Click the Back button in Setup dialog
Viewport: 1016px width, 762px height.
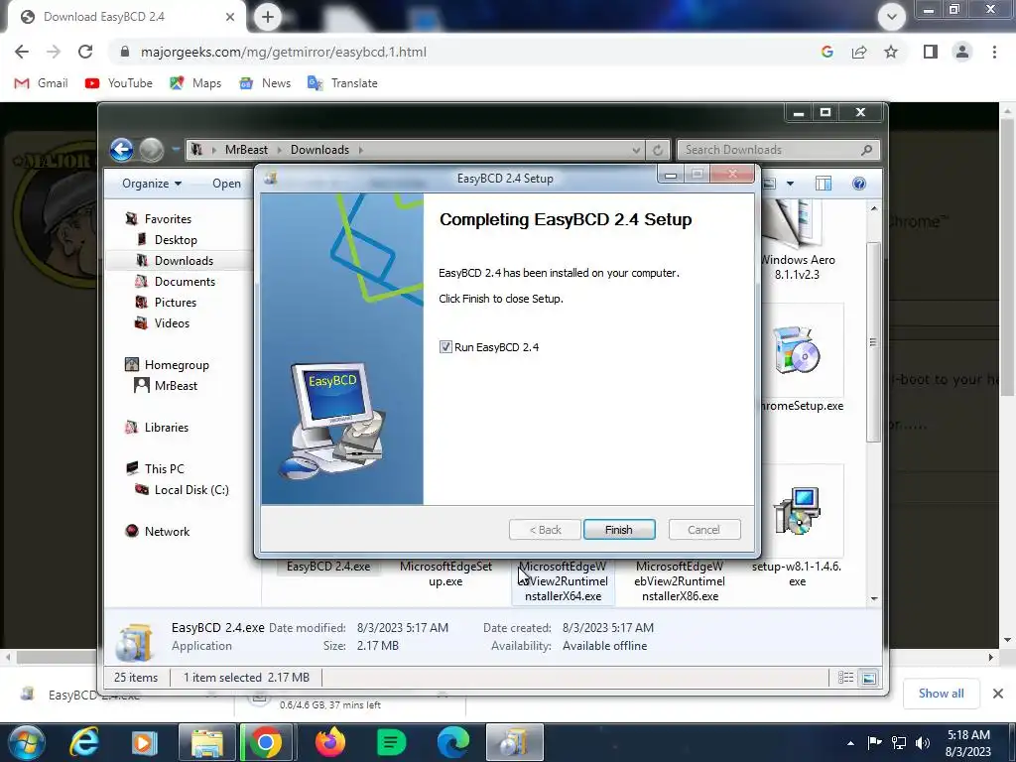point(545,530)
